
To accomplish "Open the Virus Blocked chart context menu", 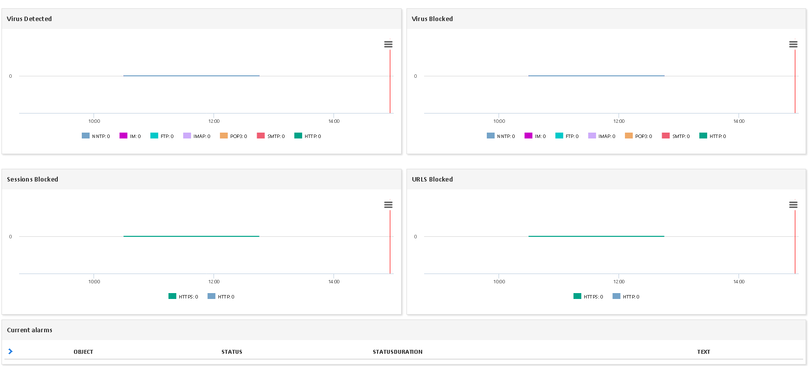I will coord(793,45).
